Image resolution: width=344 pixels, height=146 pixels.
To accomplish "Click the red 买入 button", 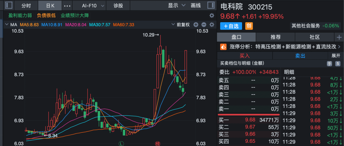I will click(x=245, y=56).
